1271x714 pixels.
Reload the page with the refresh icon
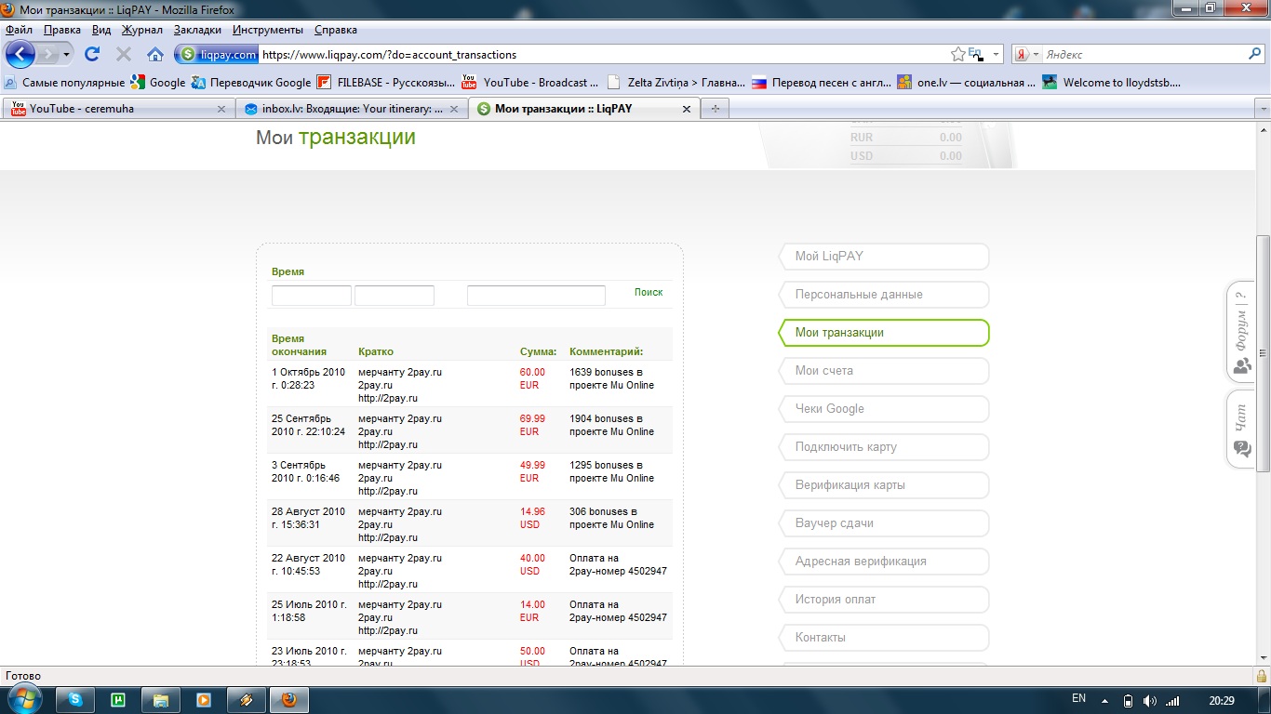point(92,54)
